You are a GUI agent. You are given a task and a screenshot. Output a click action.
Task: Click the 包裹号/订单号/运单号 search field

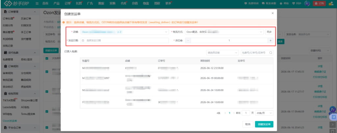pos(257,53)
